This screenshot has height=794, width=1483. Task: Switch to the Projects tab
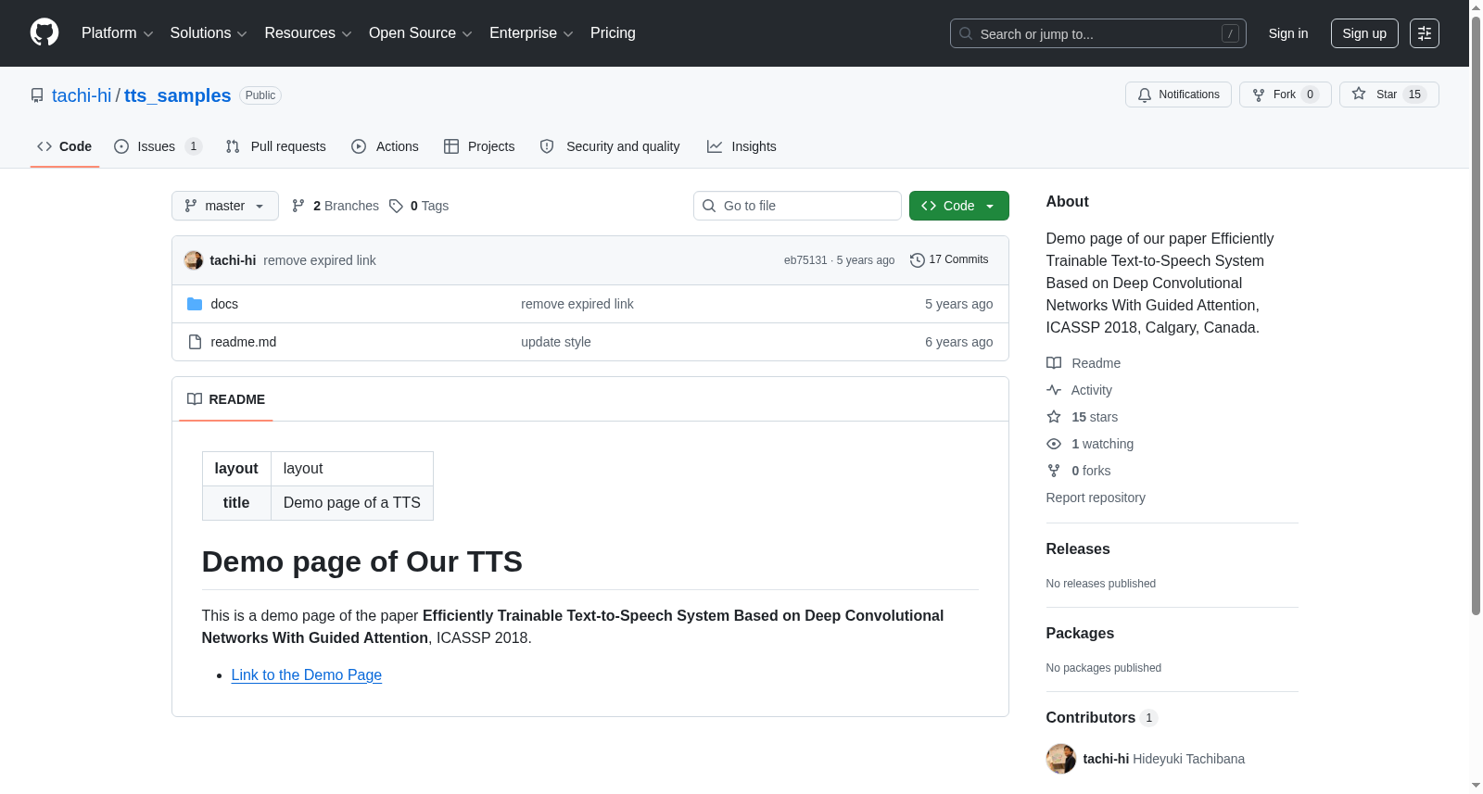[479, 146]
